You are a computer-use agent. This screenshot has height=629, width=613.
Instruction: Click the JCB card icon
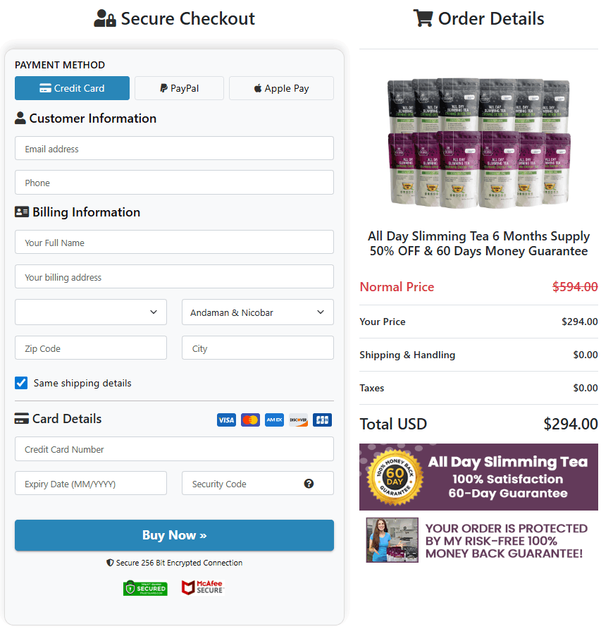point(322,420)
